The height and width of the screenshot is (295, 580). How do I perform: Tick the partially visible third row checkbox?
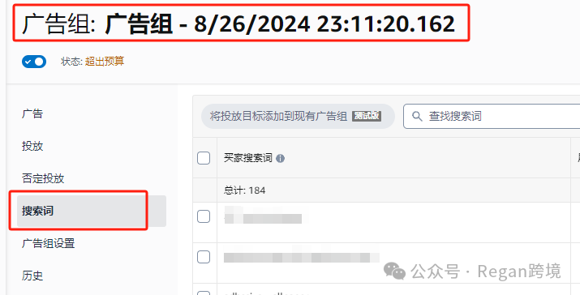click(204, 293)
